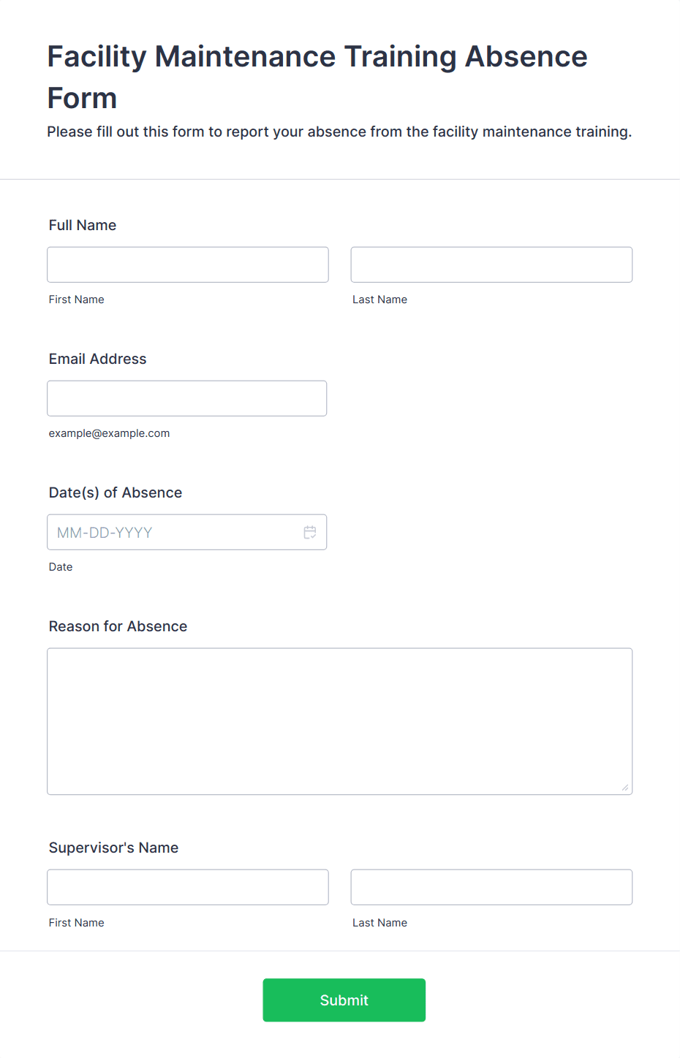680x1058 pixels.
Task: Click the Reason for Absence label
Action: (118, 626)
